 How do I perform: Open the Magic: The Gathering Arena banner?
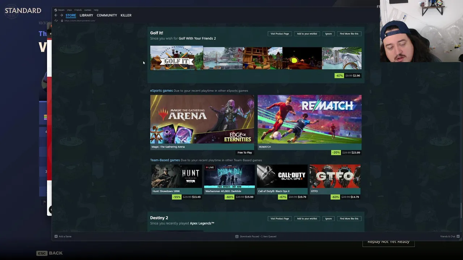coord(202,119)
